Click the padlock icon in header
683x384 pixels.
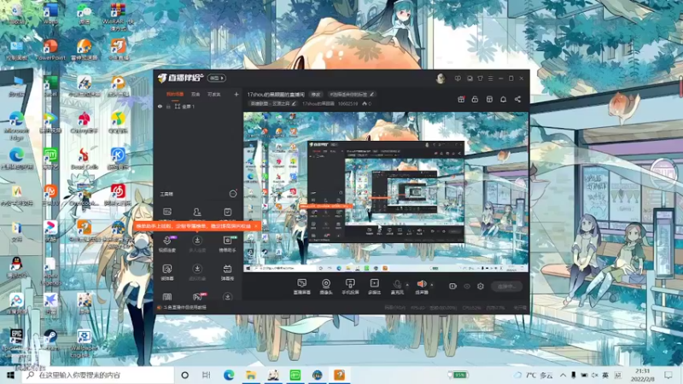click(x=475, y=99)
